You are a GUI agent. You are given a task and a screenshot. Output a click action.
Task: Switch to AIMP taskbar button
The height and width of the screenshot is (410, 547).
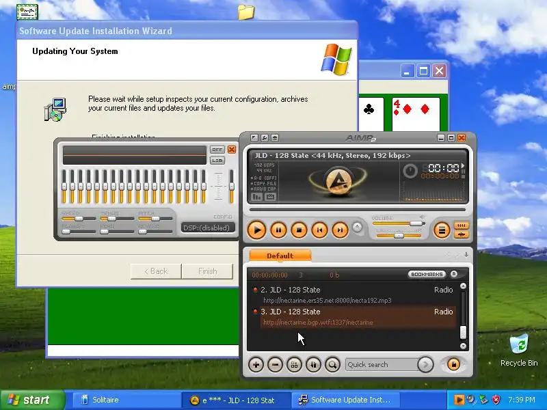point(236,400)
